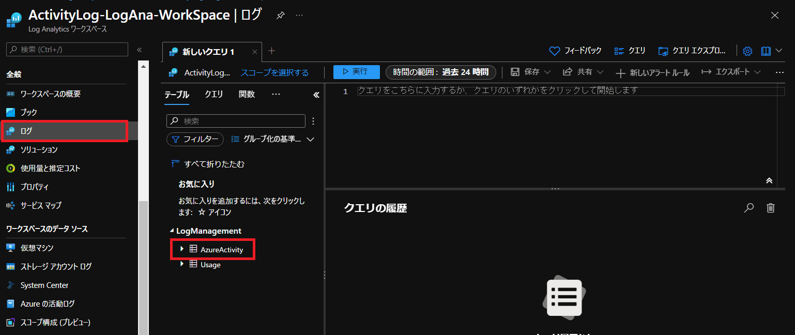Viewport: 795px width, 335px height.
Task: Open the toolbar overflow ellipsis on the right
Action: tap(780, 72)
